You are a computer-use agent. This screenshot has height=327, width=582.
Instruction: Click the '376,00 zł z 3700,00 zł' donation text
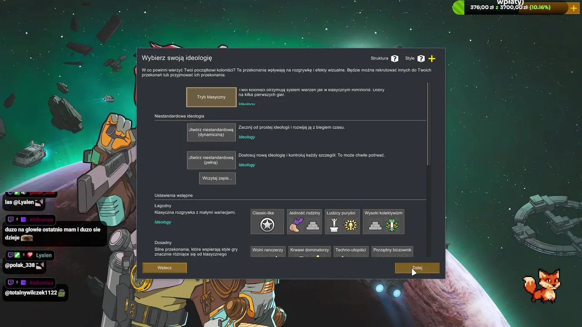coord(499,7)
